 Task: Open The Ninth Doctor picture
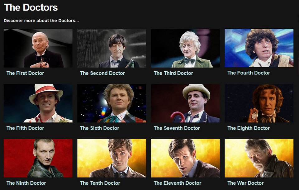click(x=38, y=158)
